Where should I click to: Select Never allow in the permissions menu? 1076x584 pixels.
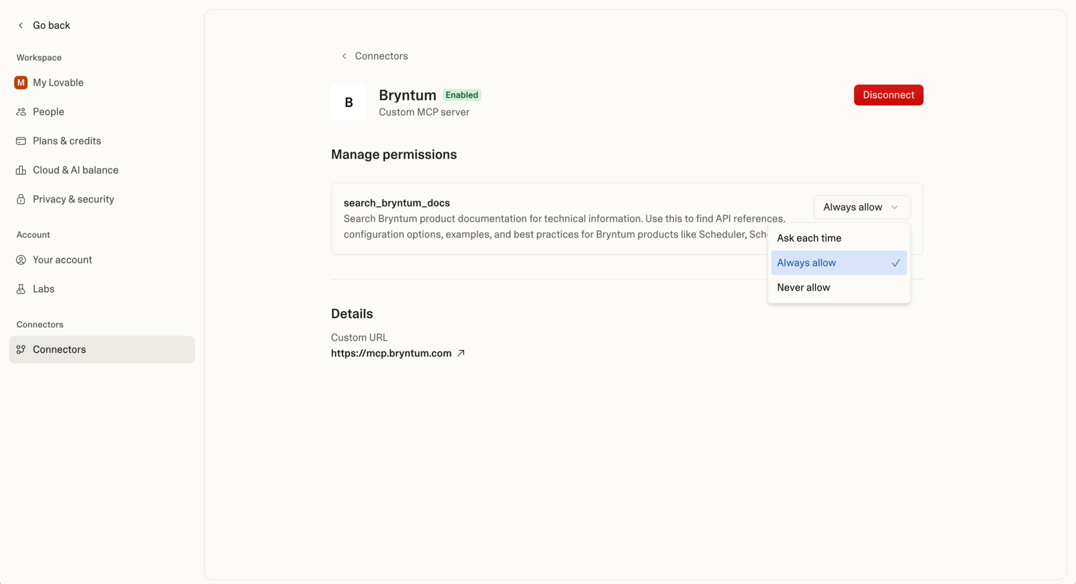(x=803, y=287)
